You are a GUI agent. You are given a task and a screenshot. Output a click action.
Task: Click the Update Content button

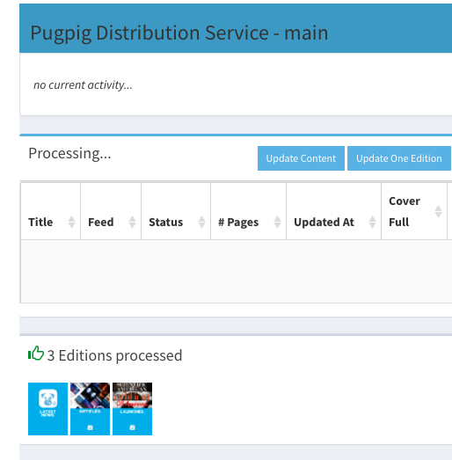click(x=301, y=158)
